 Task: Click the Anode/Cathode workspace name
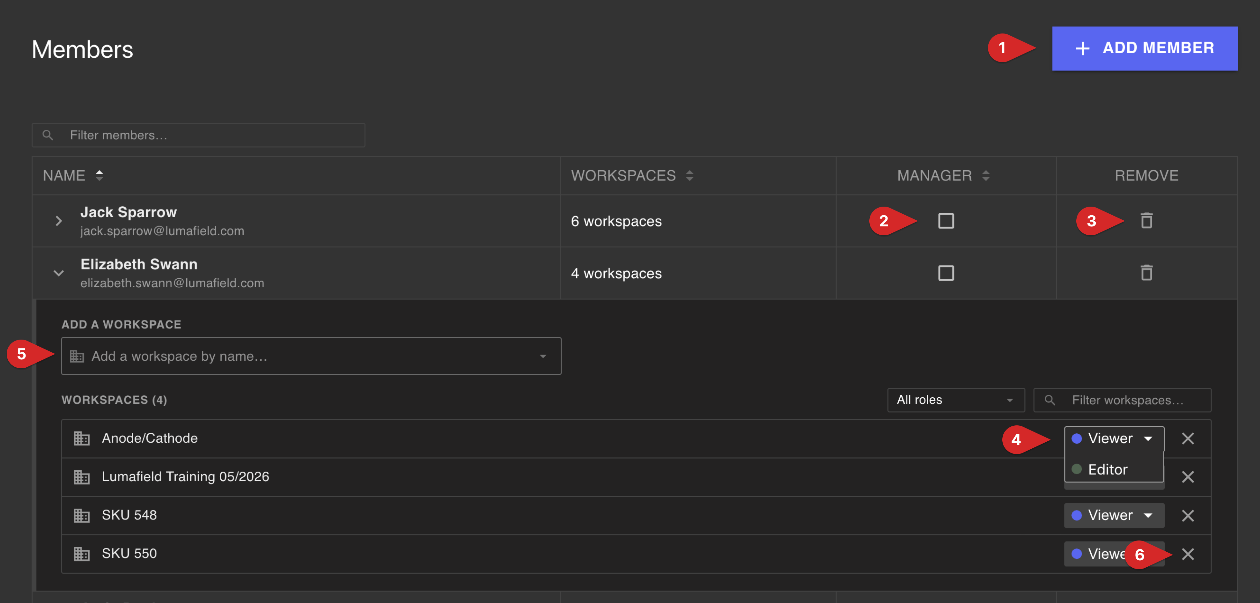tap(150, 438)
